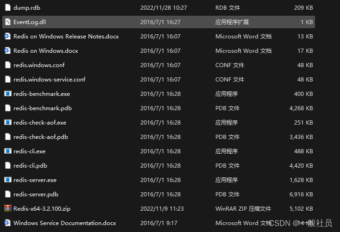Click the 4,420 KB size of redis-cli.pdb
This screenshot has height=232, width=340.
pos(301,166)
